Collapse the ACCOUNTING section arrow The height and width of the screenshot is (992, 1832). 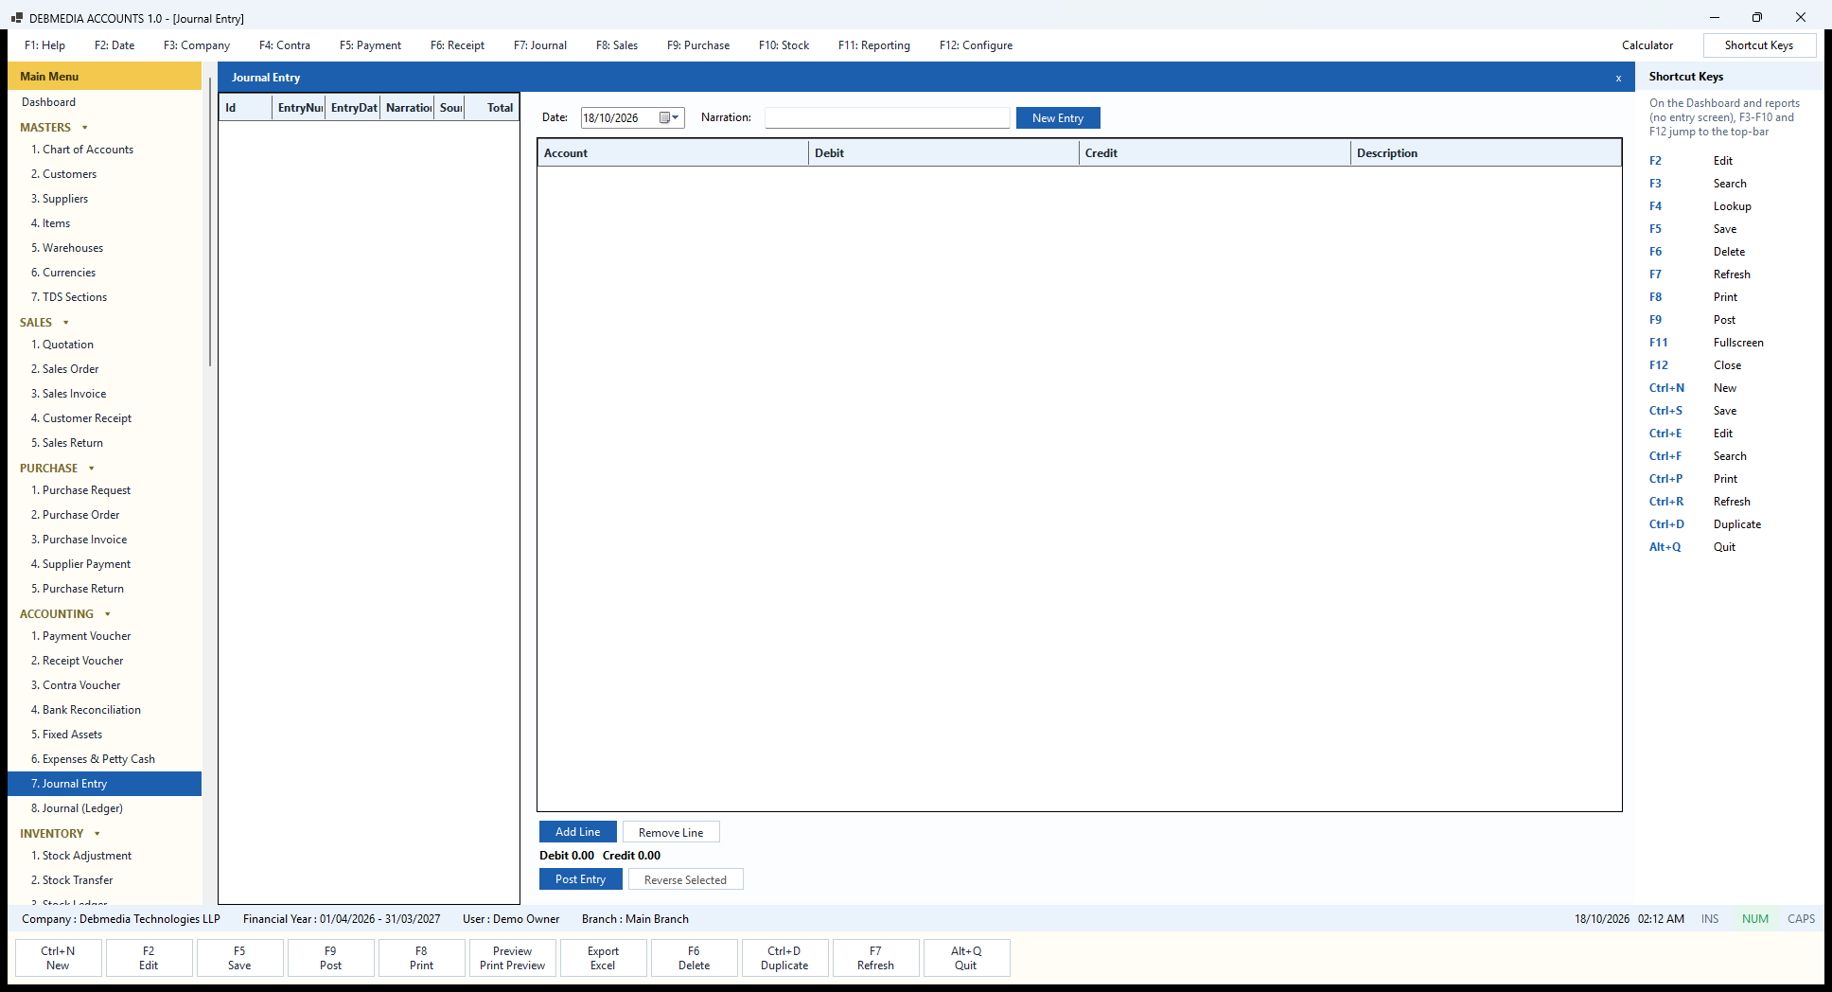point(108,614)
